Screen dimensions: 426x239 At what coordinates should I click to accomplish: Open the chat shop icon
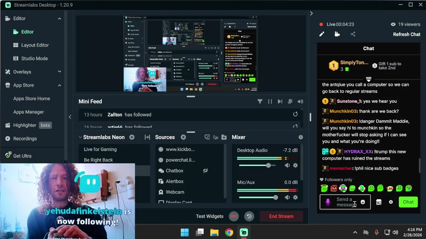pyautogui.click(x=379, y=202)
